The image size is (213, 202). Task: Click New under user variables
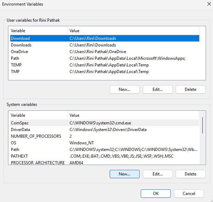(x=124, y=89)
